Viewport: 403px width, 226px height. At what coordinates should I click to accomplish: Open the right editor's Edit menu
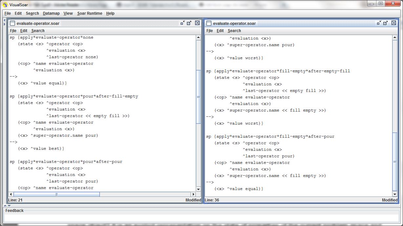tap(220, 31)
